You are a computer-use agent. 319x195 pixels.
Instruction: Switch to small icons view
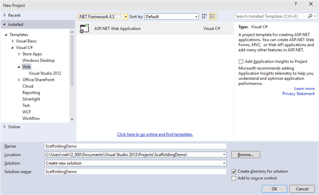[x=204, y=16]
